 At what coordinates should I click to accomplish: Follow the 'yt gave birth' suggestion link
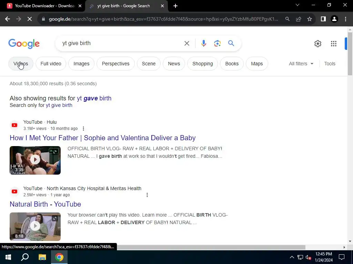94,98
